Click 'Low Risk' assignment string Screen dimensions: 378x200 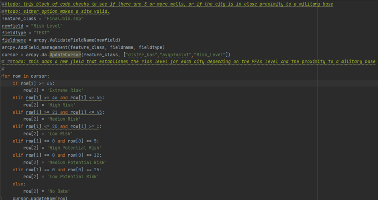60,133
